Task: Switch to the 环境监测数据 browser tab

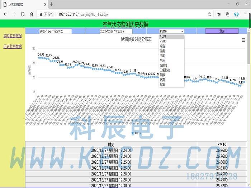Action: [22, 4]
